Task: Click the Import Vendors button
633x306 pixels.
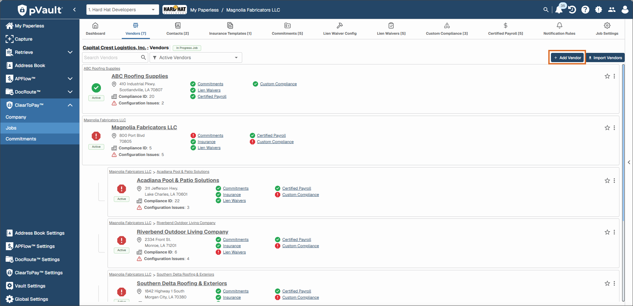Action: pos(605,57)
